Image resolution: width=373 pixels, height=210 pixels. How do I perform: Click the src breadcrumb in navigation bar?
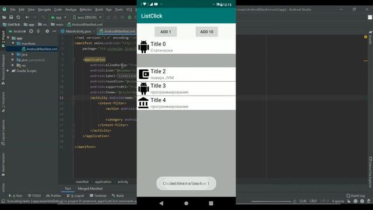43,24
